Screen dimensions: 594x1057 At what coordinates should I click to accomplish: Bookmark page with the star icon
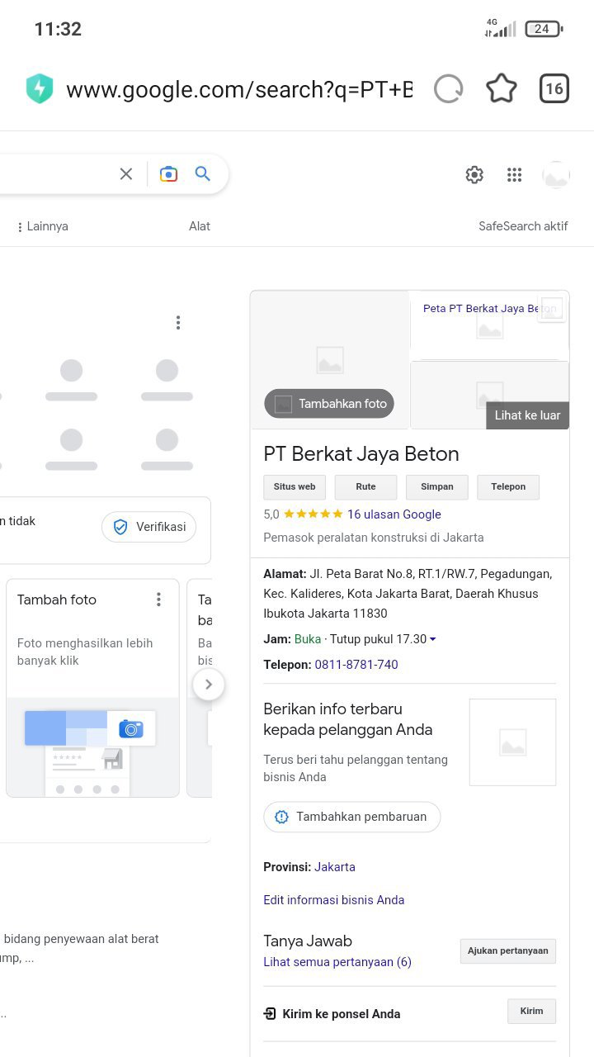coord(501,89)
